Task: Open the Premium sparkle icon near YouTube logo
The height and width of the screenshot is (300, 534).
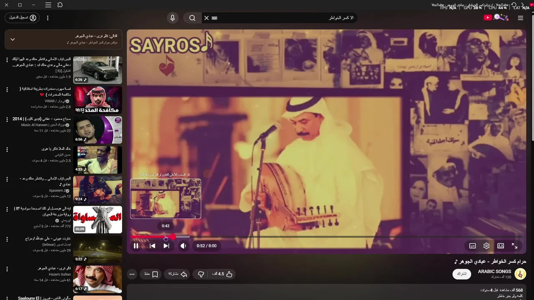Action: tap(501, 17)
